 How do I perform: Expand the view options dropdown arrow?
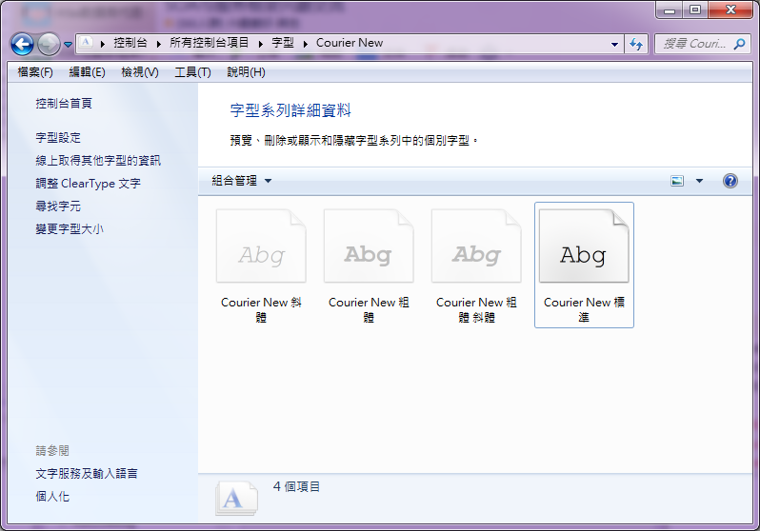699,181
